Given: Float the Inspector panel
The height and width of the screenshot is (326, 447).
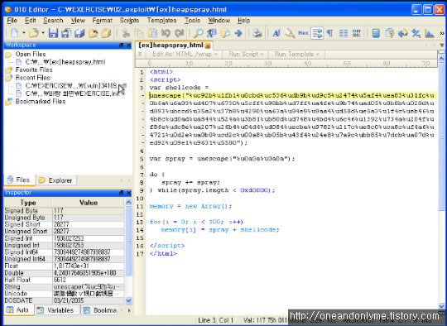Looking at the screenshot, I should pos(121,193).
